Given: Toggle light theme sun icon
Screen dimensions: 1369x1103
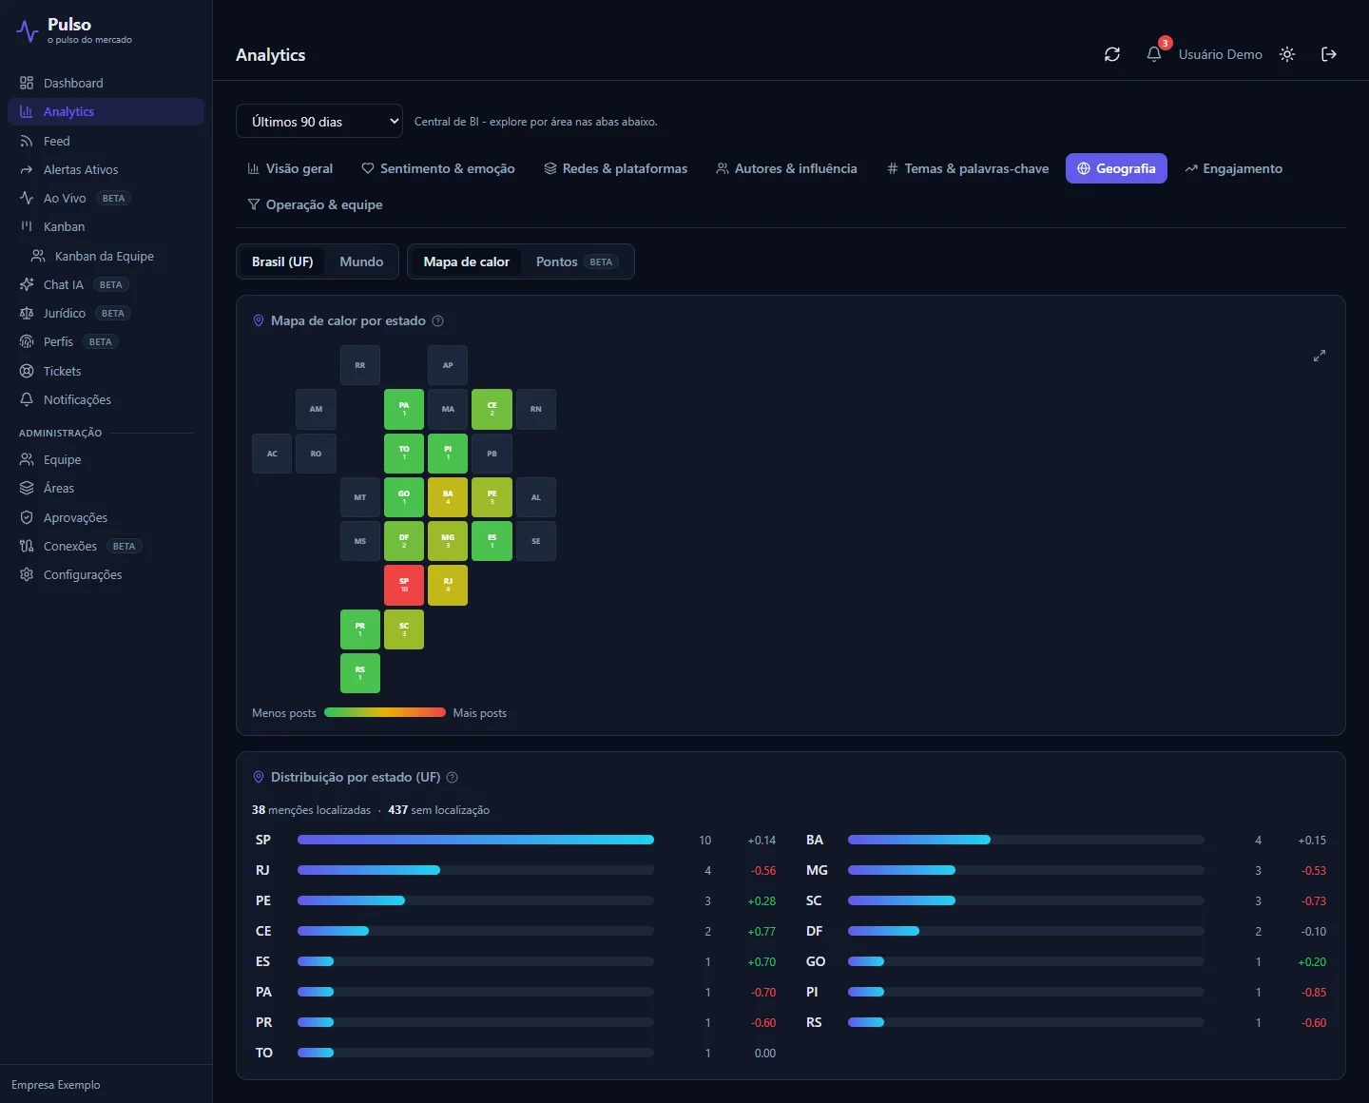Looking at the screenshot, I should (1287, 54).
